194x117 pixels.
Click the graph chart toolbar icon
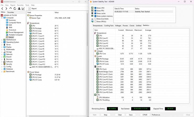23,9
